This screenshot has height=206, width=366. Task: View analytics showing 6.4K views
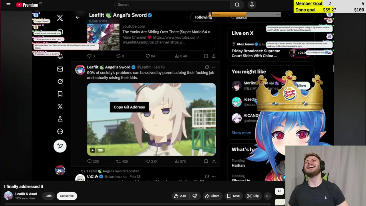pos(181,56)
